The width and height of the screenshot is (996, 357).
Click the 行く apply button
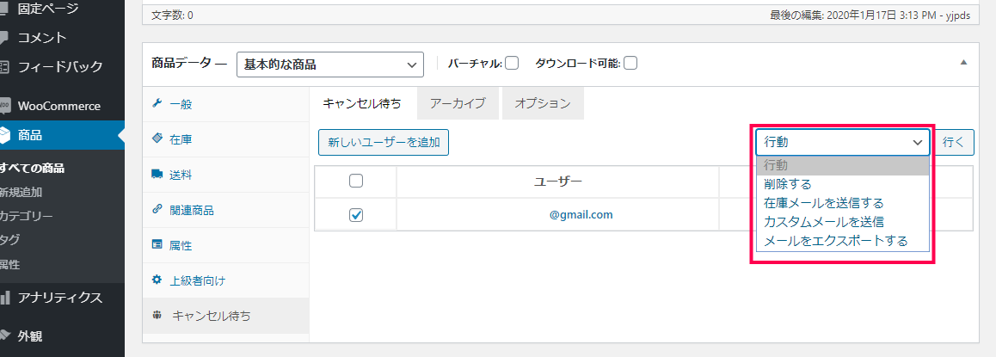pyautogui.click(x=954, y=142)
